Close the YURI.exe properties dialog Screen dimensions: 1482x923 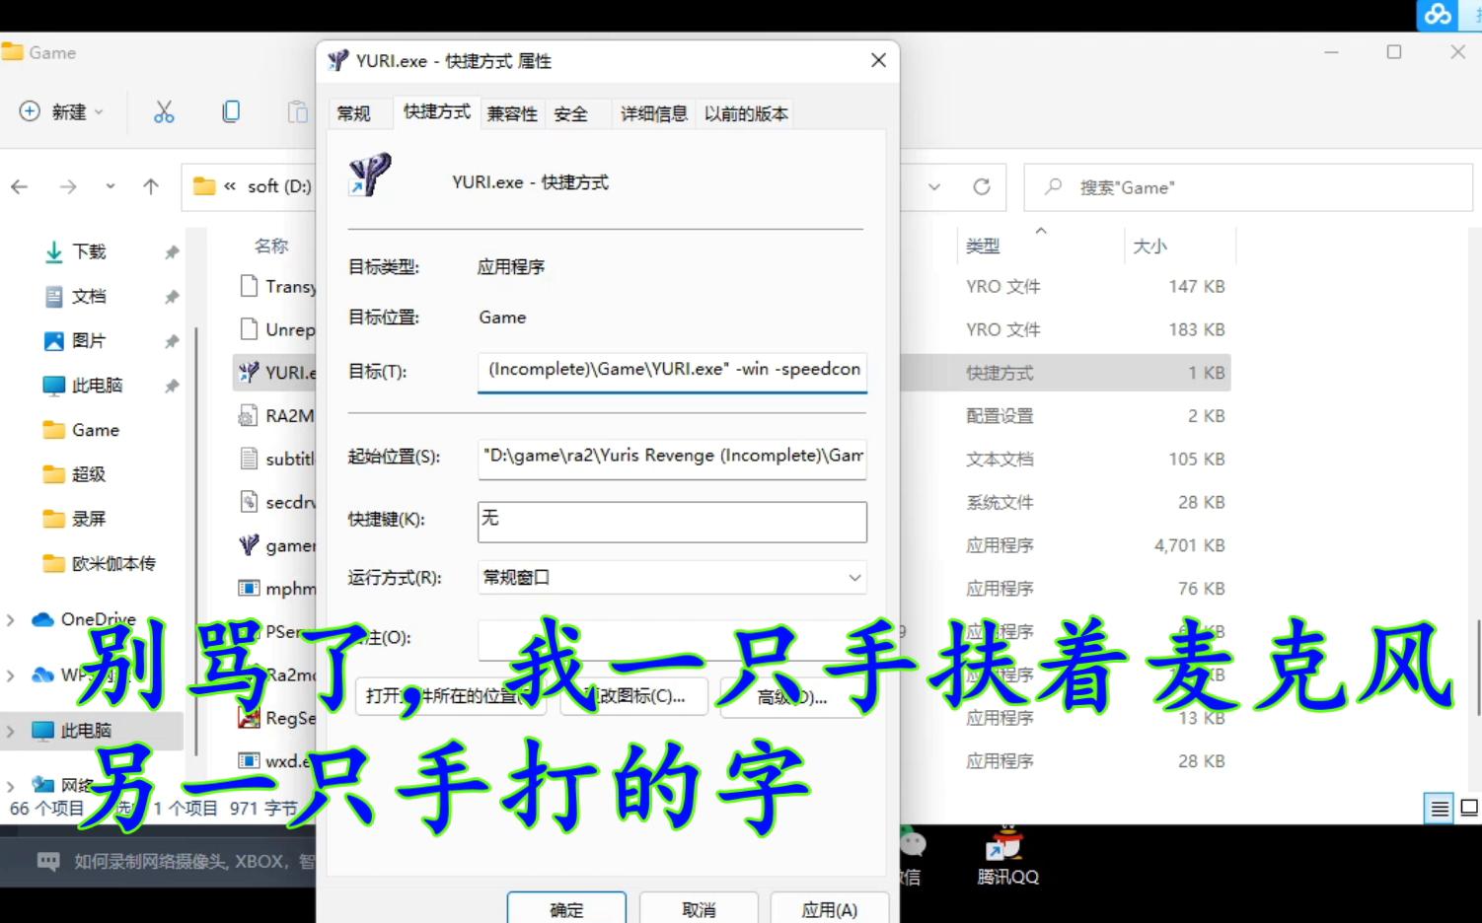878,61
